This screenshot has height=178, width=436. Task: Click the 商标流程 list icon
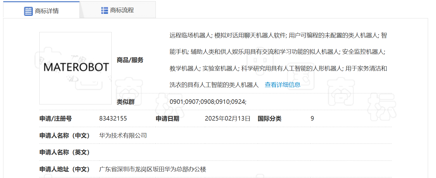[x=104, y=10]
